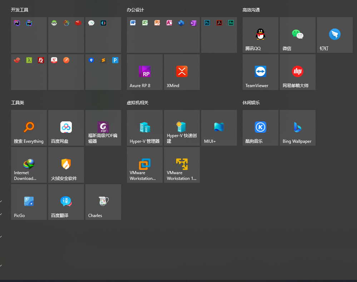Screen dimensions: 357x282
Task: Click the Navicat icon with colorful outline
Action: tap(66, 23)
